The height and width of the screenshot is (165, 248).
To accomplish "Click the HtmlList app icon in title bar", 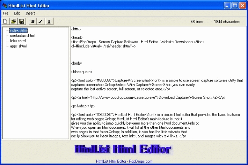I will click(4, 6).
